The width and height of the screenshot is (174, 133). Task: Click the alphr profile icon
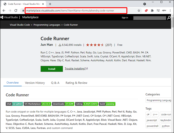click(164, 10)
